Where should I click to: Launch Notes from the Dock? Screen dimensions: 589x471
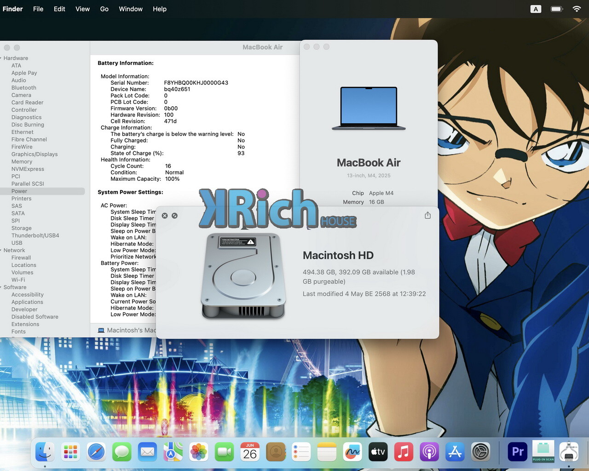327,452
